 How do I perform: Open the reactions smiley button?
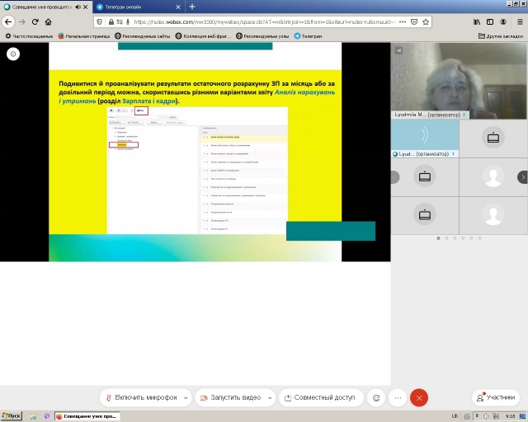(x=376, y=398)
